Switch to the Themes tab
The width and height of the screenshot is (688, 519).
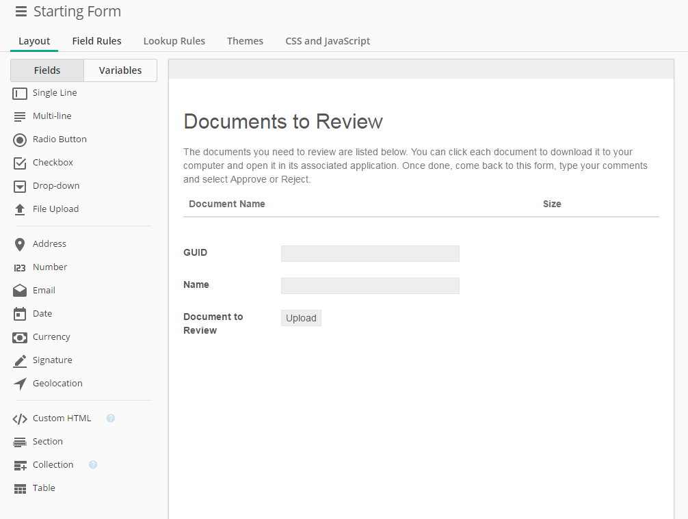245,41
